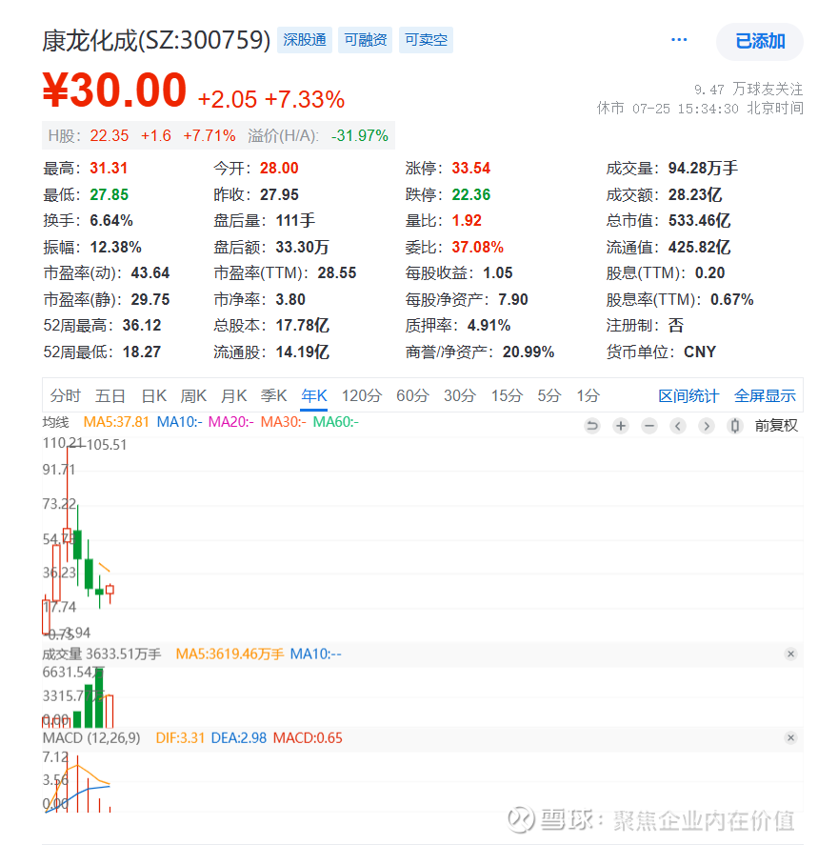Open the 前复权 adjustment dropdown
The height and width of the screenshot is (845, 818).
point(776,426)
